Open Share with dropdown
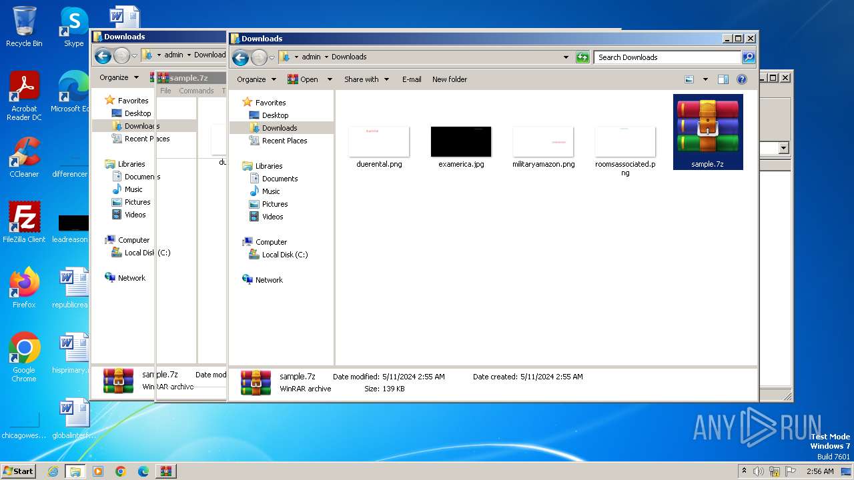The image size is (854, 480). click(366, 79)
